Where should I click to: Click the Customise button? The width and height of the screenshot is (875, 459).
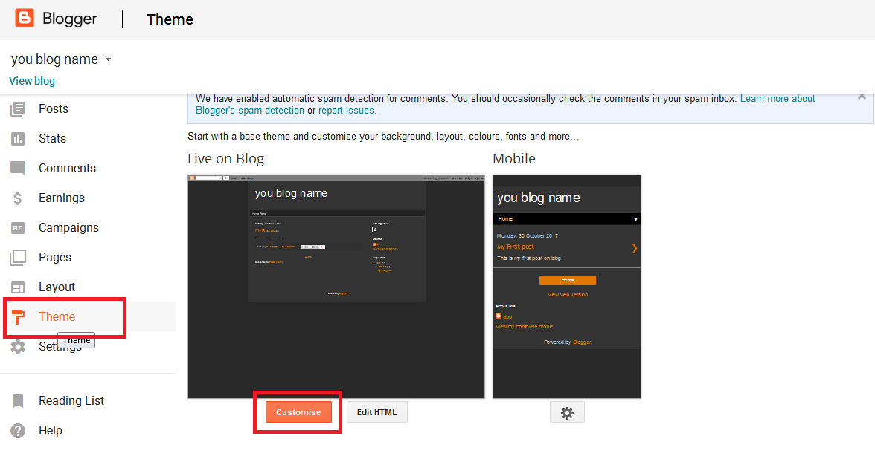298,411
